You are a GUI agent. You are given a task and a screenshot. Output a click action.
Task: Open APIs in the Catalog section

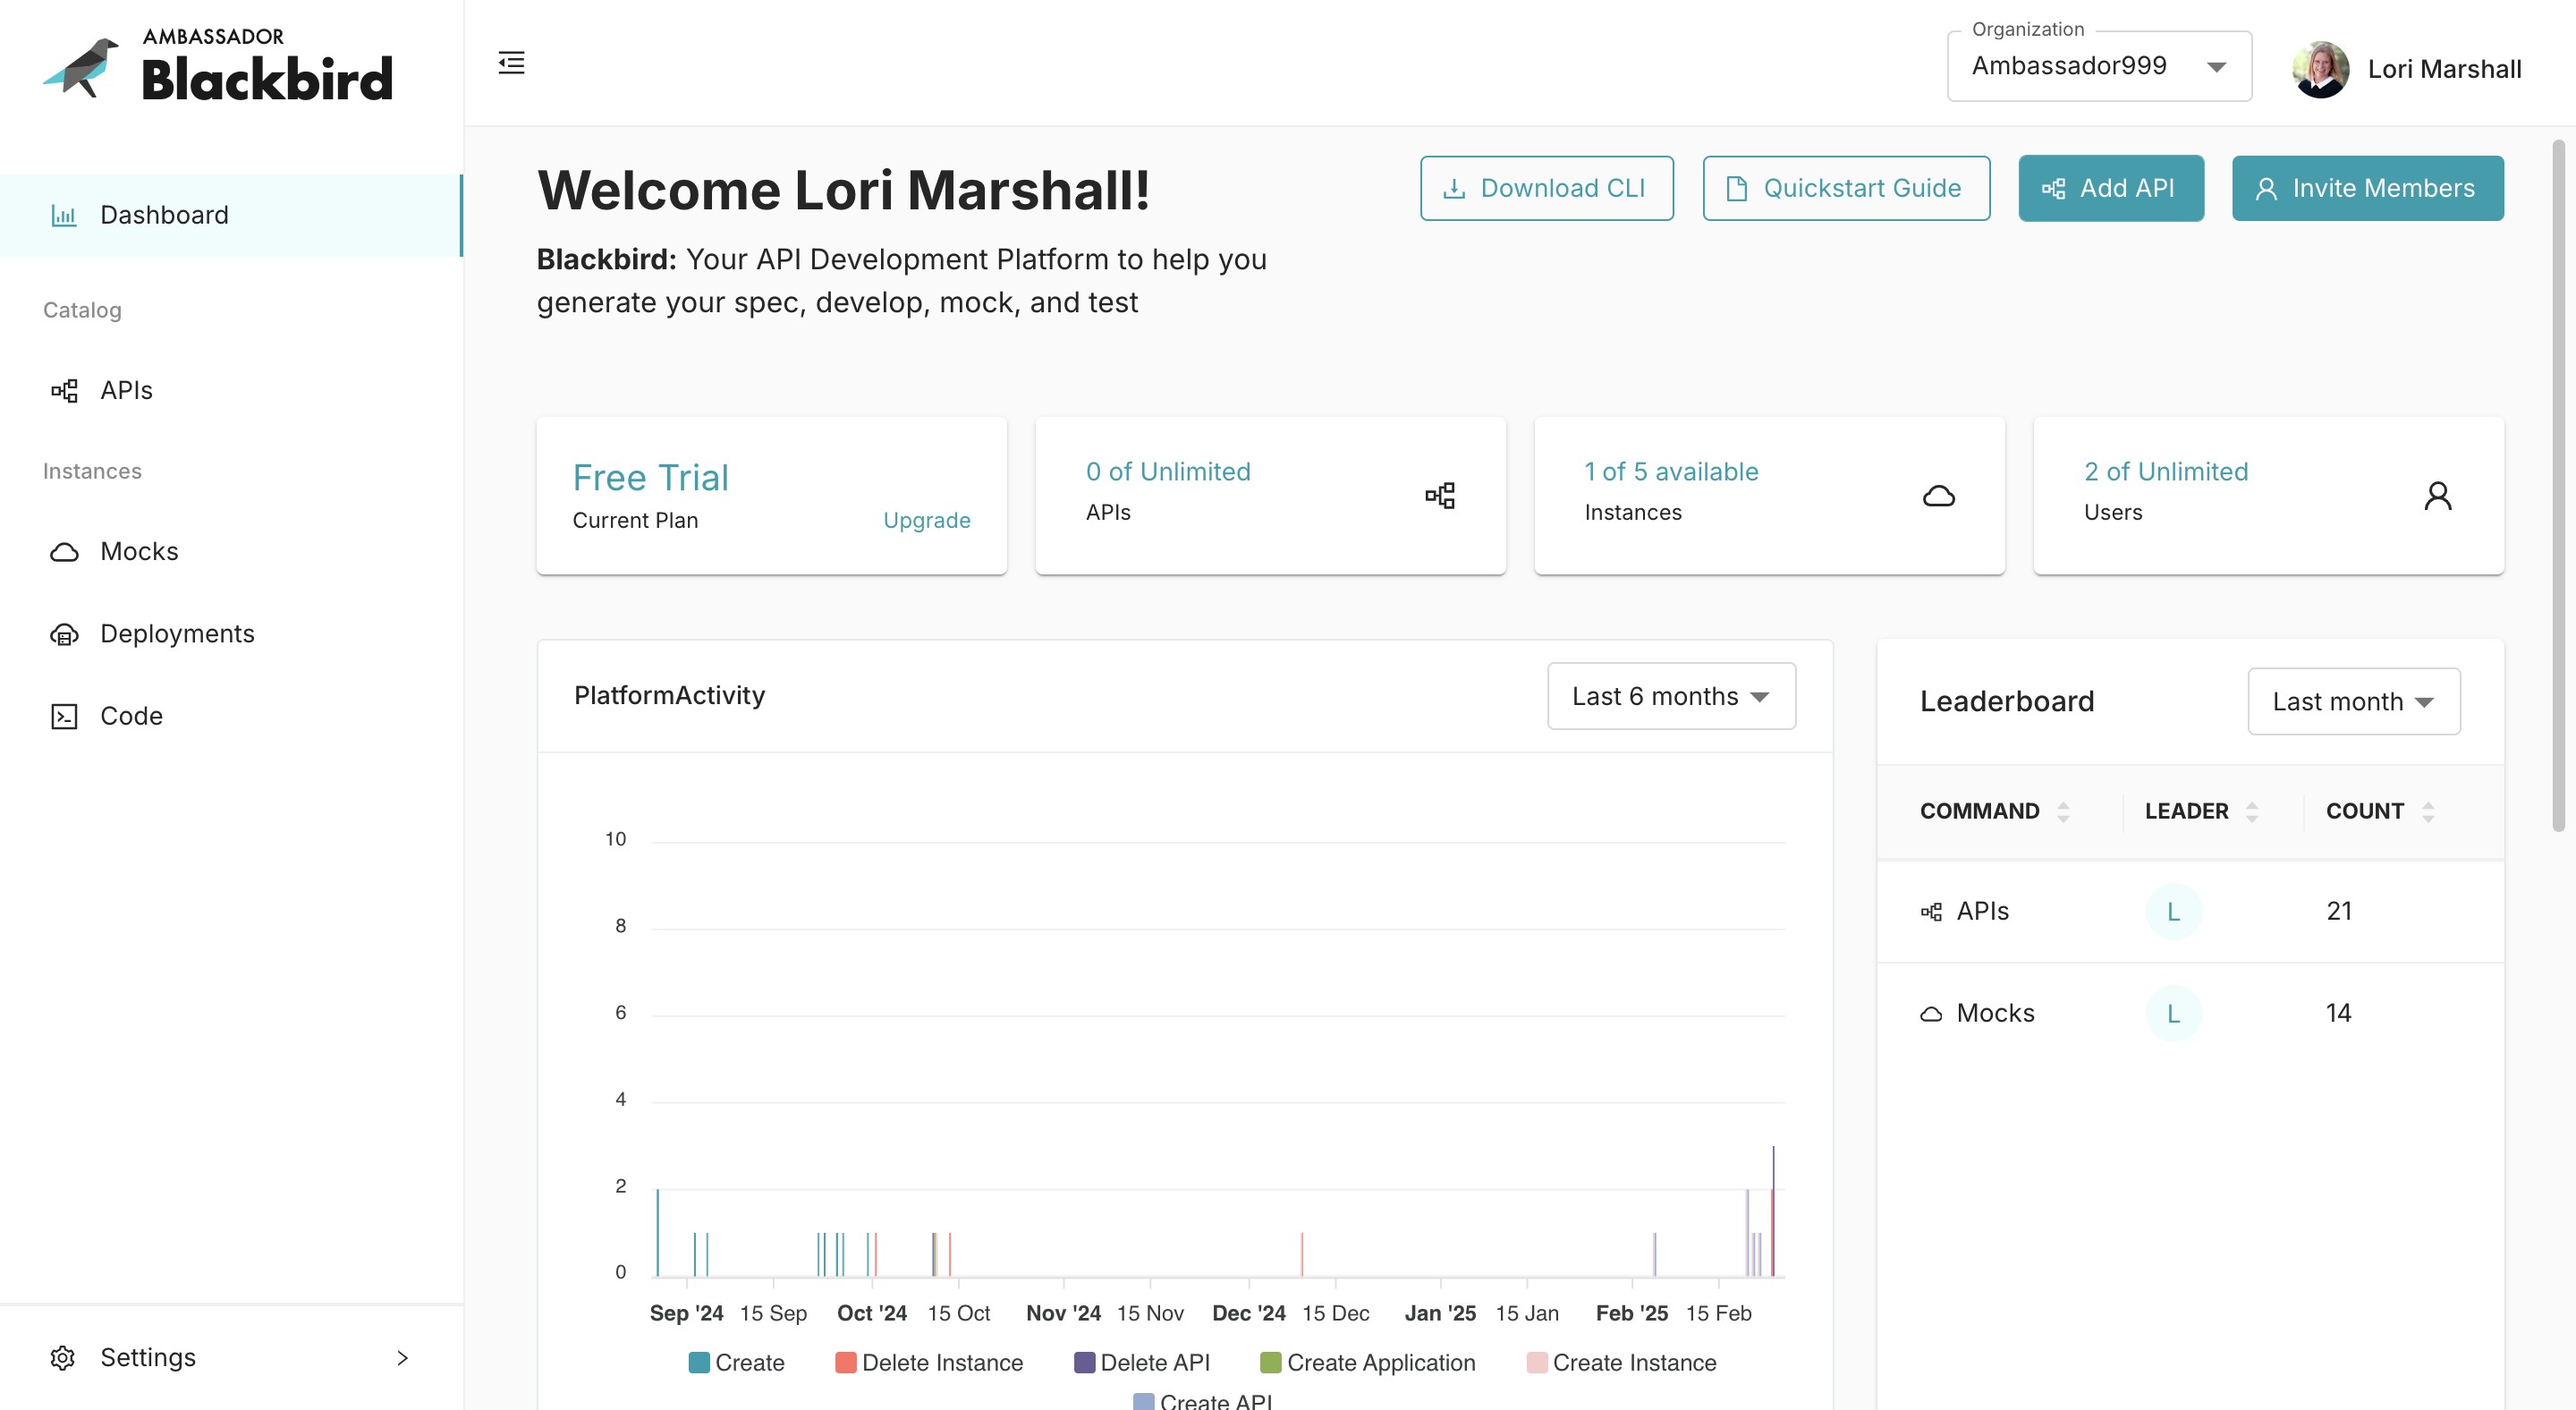pyautogui.click(x=231, y=390)
